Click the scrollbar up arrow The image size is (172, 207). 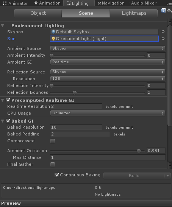coord(170,21)
